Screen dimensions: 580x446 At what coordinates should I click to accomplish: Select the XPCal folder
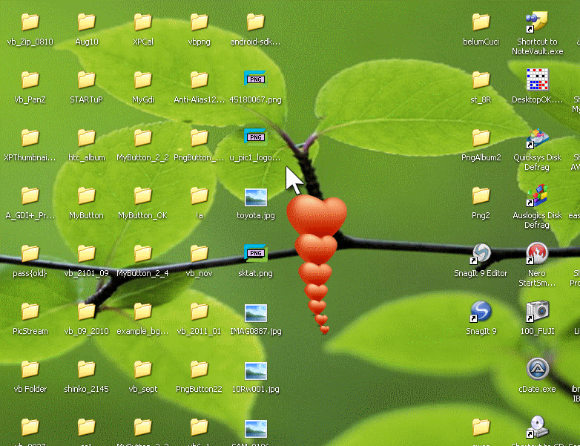142,22
